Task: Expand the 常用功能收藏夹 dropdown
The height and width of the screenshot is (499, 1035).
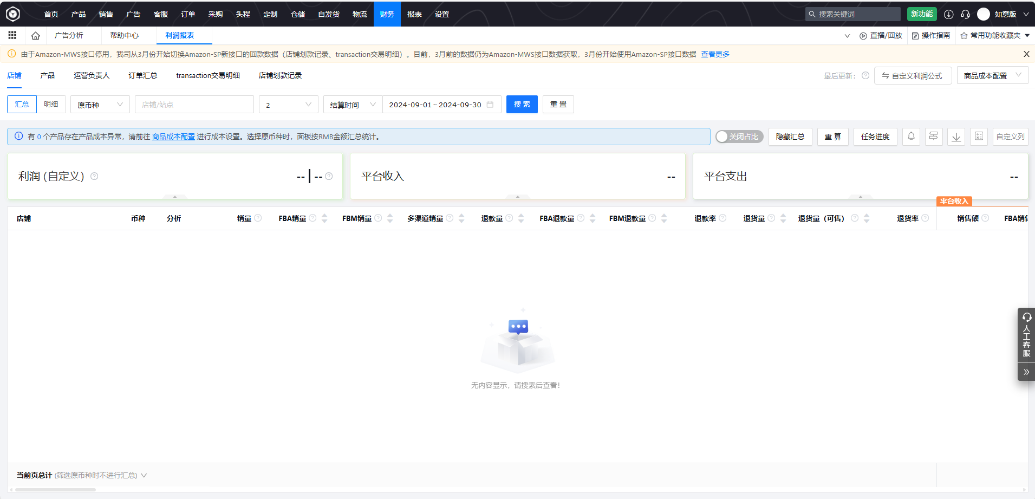Action: click(1027, 35)
